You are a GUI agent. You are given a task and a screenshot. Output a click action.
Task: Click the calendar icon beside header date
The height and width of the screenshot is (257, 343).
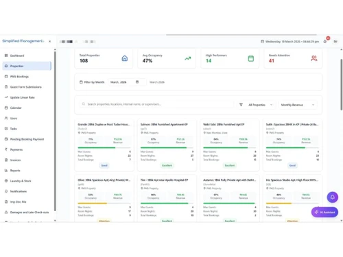tap(262, 41)
